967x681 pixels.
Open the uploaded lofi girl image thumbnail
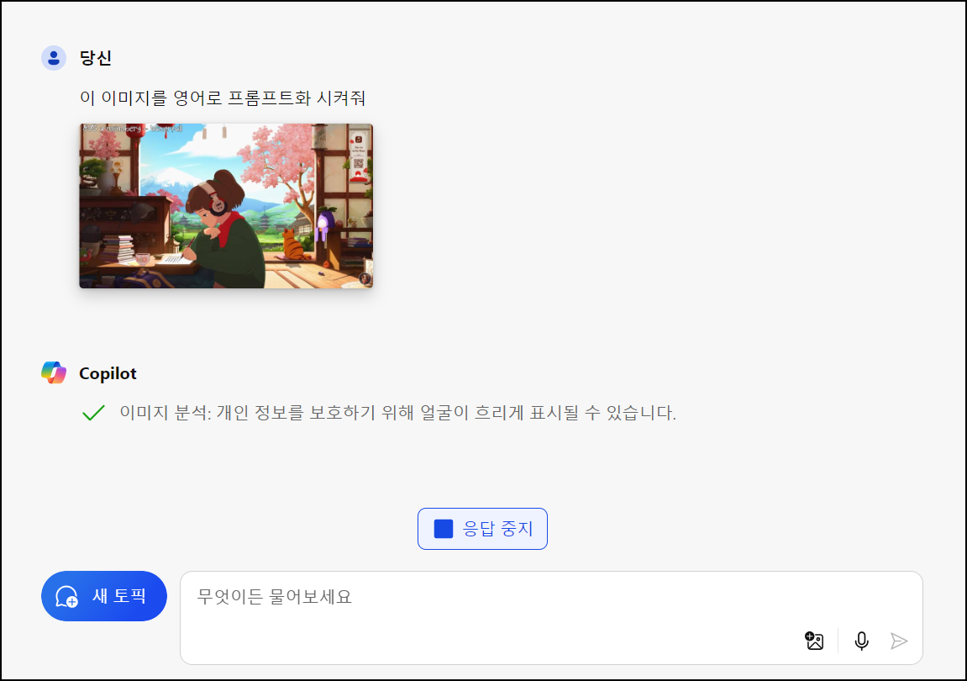click(225, 205)
